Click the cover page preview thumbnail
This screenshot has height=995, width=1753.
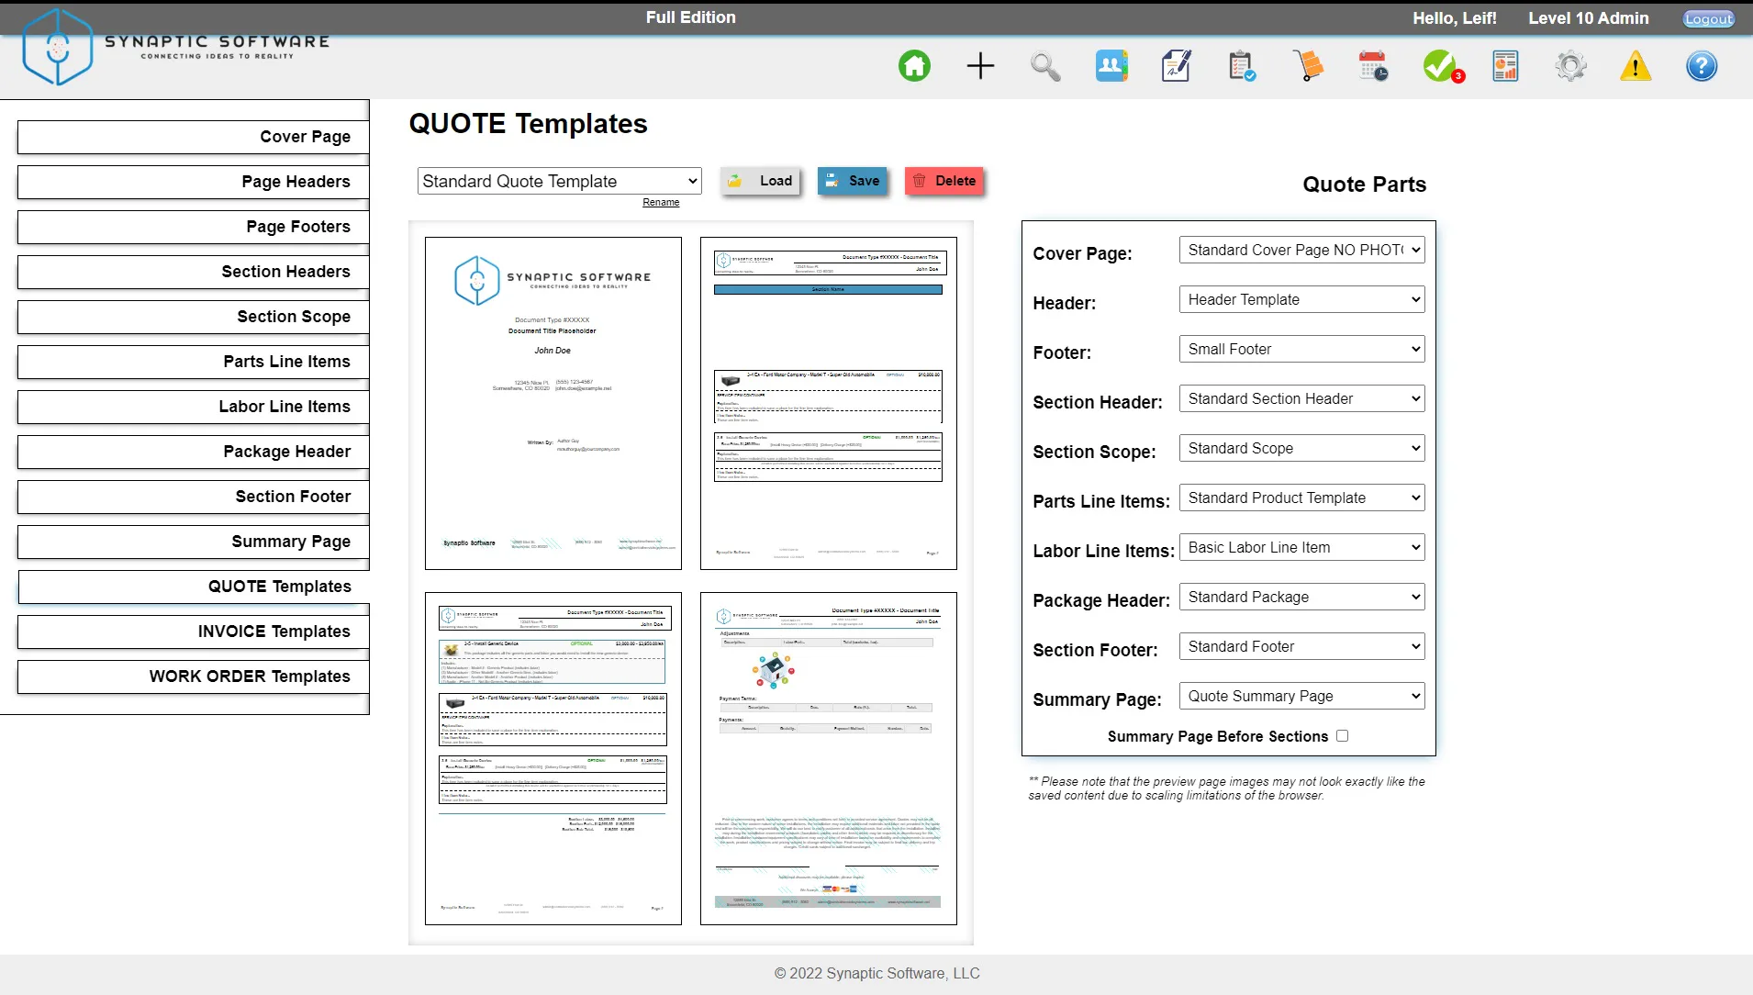click(x=553, y=403)
